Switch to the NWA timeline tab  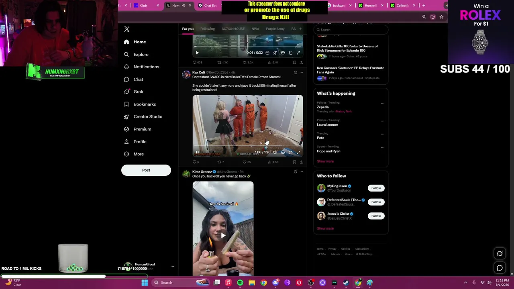(255, 29)
